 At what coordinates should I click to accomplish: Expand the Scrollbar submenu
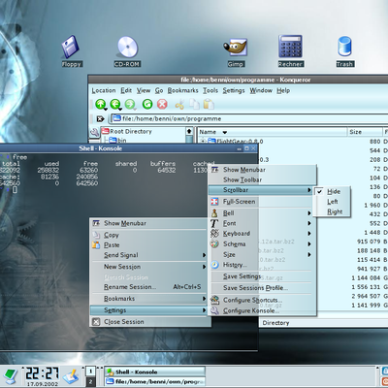point(261,190)
